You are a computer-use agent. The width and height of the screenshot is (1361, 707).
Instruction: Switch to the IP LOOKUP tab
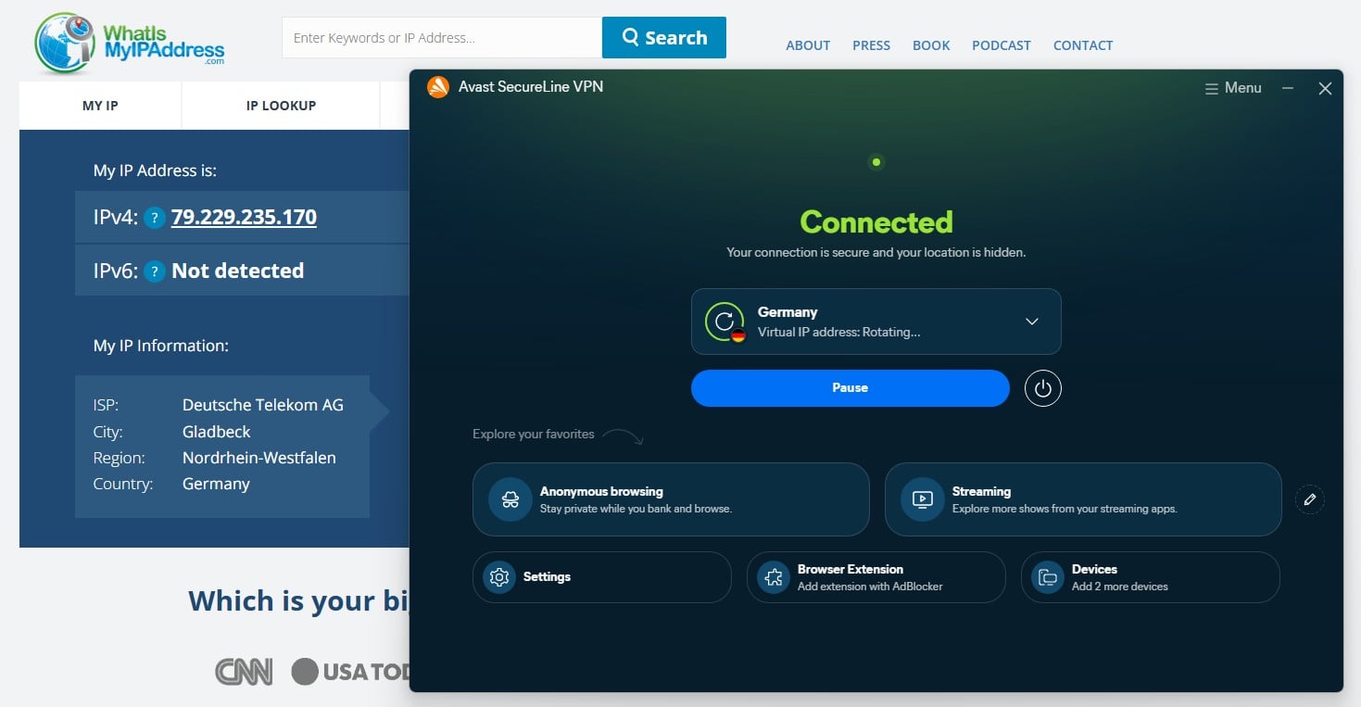coord(281,106)
